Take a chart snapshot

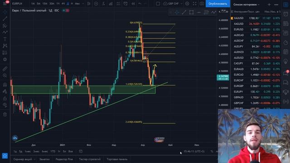(202, 4)
